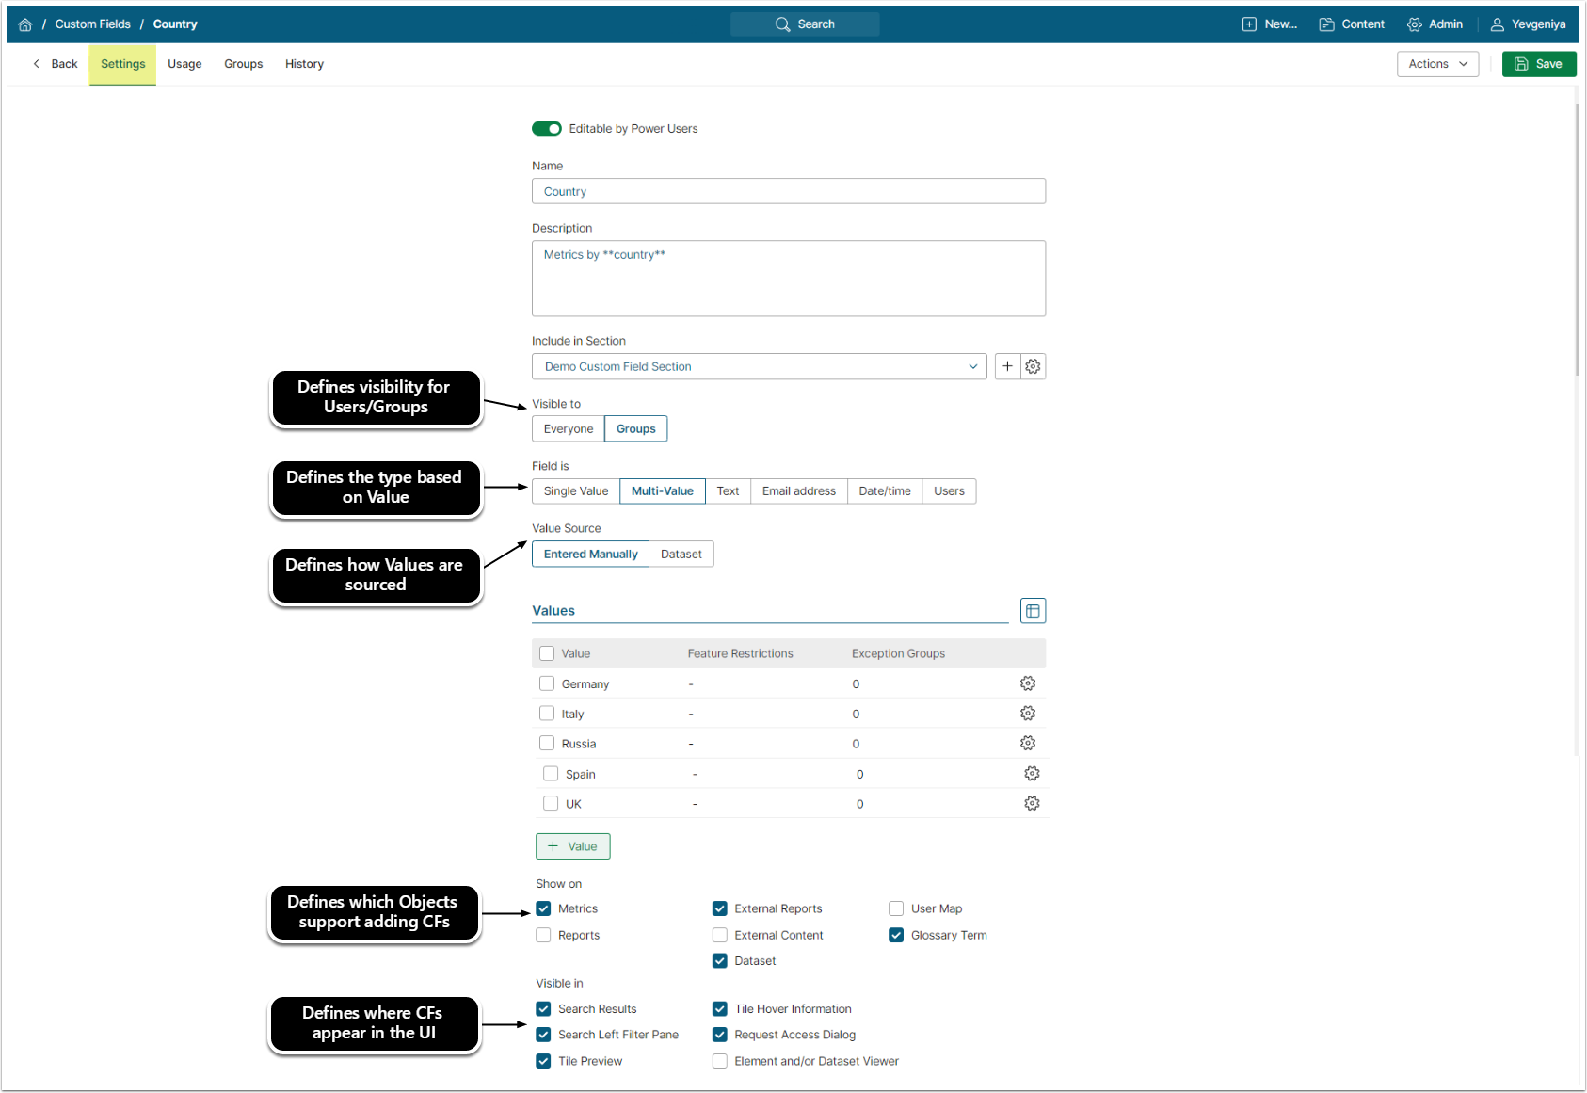Click the plus icon beside section dropdown
The width and height of the screenshot is (1587, 1093).
click(1007, 366)
